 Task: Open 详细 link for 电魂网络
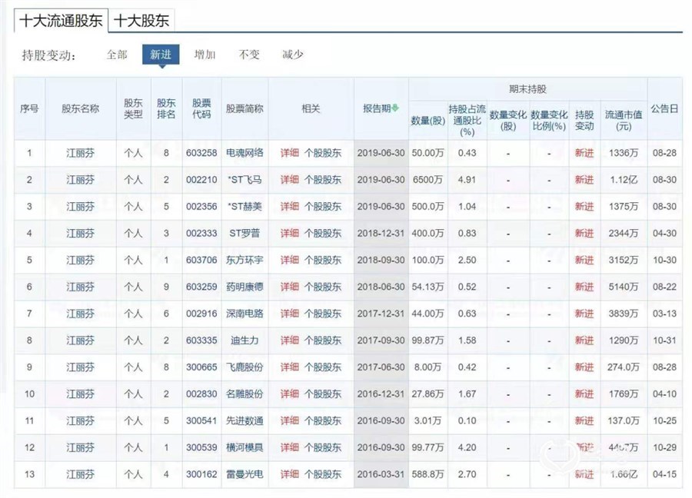pos(290,153)
